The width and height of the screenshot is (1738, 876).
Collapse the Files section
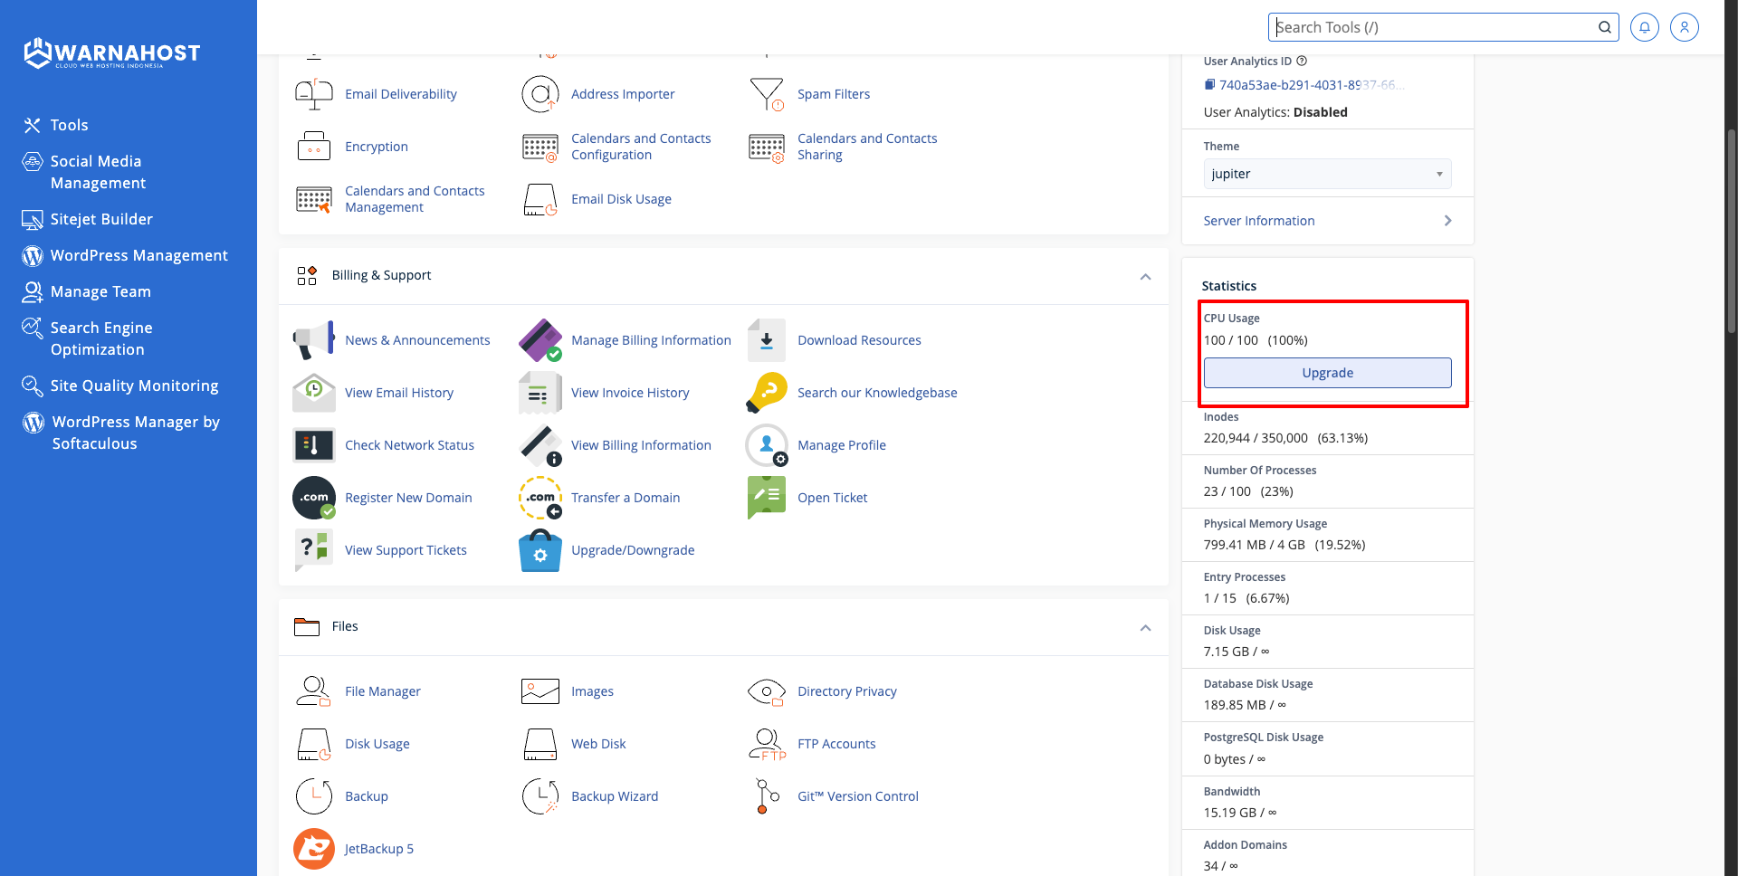[x=1145, y=627]
